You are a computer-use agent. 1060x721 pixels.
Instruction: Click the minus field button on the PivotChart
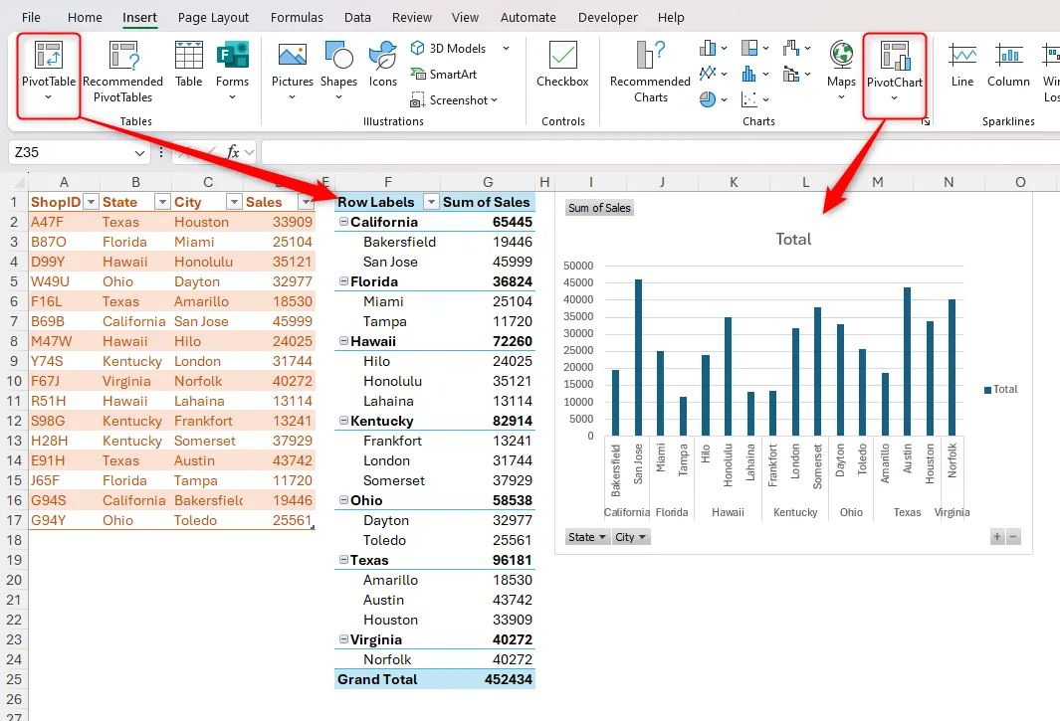click(x=1013, y=536)
